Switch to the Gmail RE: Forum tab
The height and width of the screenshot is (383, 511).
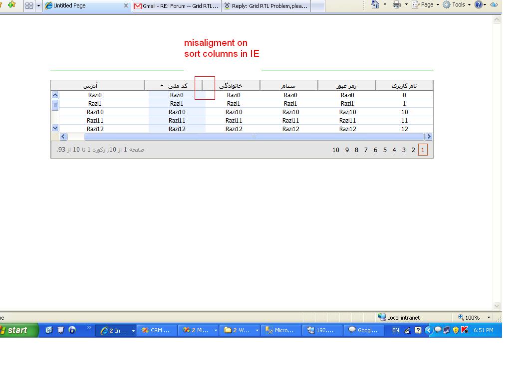(176, 6)
